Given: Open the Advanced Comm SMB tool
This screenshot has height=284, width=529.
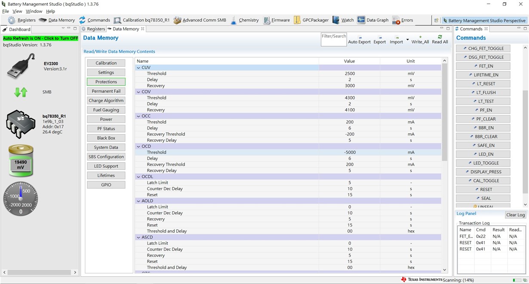Looking at the screenshot, I should click(x=200, y=20).
